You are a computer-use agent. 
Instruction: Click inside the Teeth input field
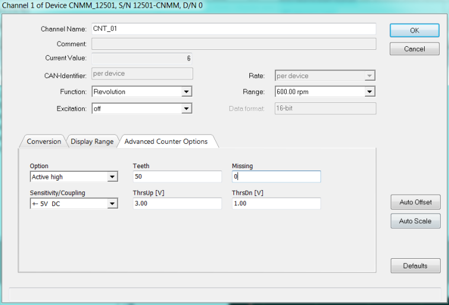178,176
